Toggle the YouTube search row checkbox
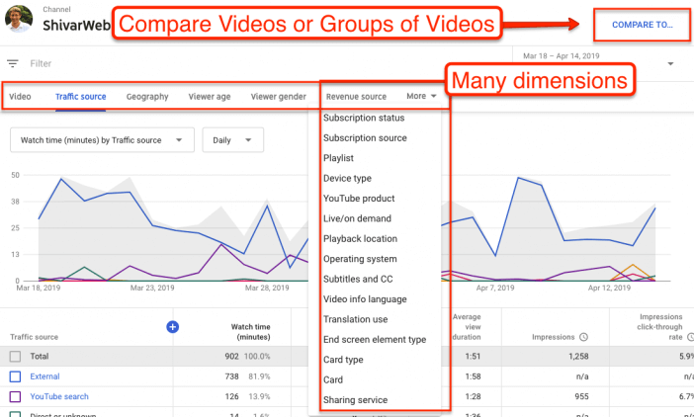 (15, 396)
